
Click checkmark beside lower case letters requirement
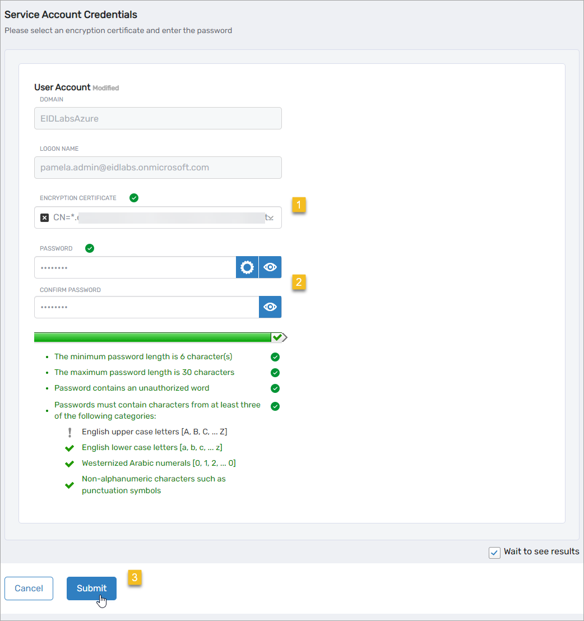[x=69, y=447]
